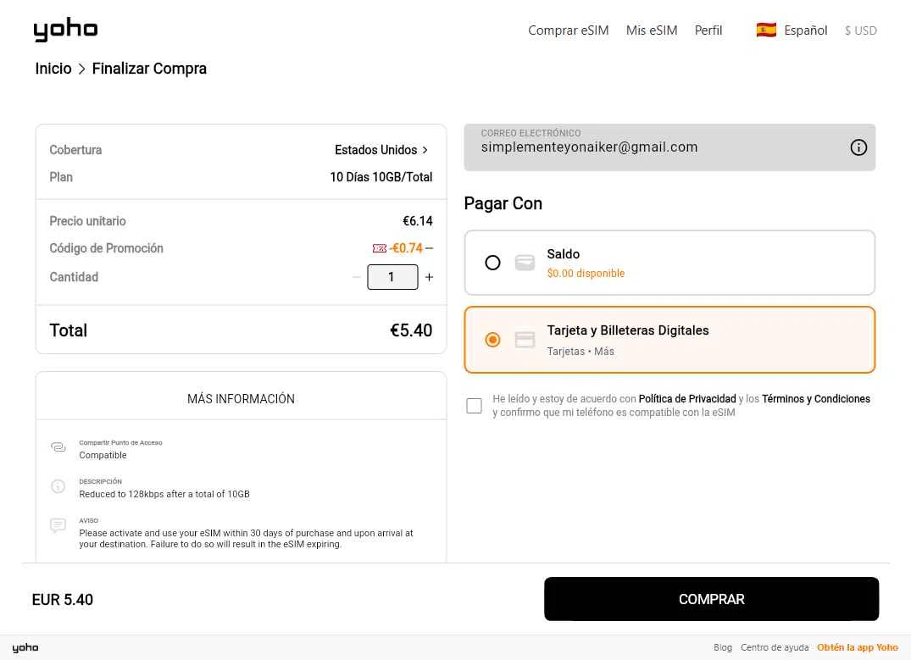Click the breadcrumb chevron separator
Screen dimensions: 911x660
[81, 69]
